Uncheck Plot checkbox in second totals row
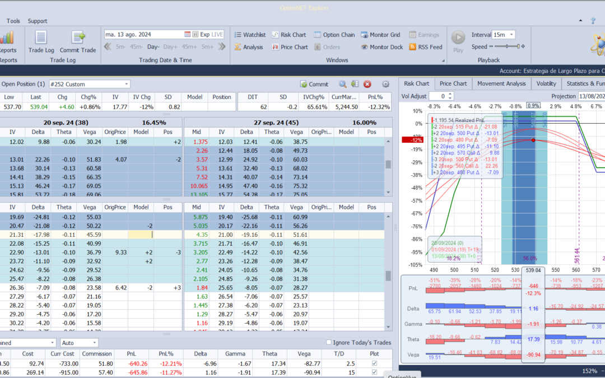The image size is (605, 378). click(x=374, y=372)
